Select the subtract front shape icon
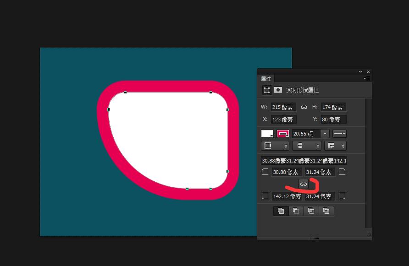Viewport: 409px width, 266px height. [296, 211]
